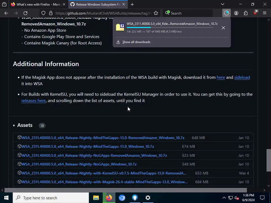Screen dimensions: 271x203
Task: Click the Type here to search box
Action: pyautogui.click(x=51, y=198)
